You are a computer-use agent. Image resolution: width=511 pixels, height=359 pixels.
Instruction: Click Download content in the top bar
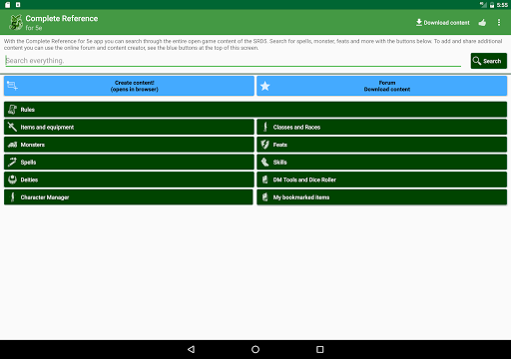(443, 23)
